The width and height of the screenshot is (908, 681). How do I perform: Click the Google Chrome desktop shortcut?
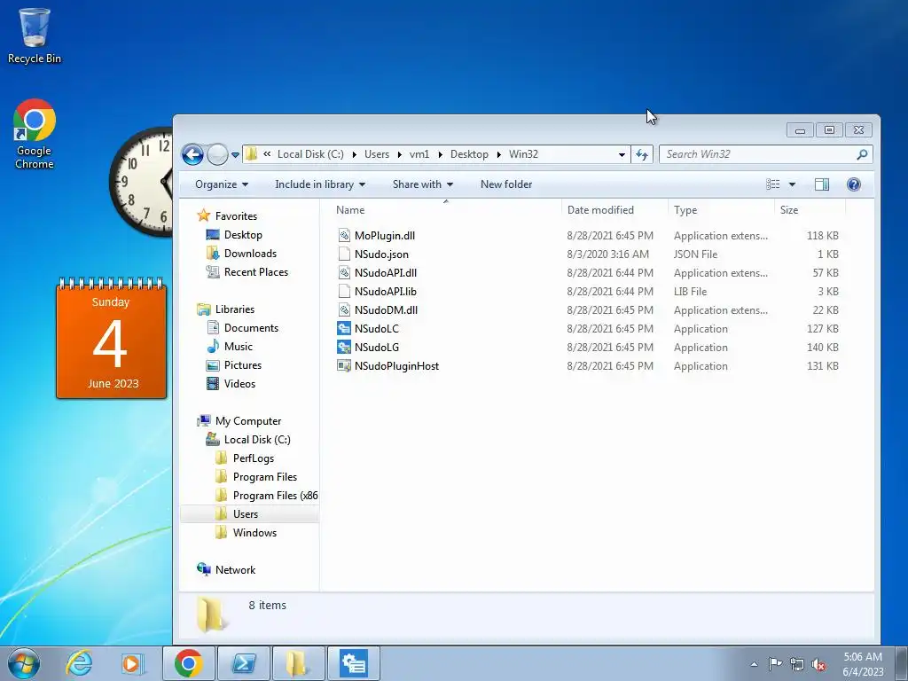(x=35, y=135)
